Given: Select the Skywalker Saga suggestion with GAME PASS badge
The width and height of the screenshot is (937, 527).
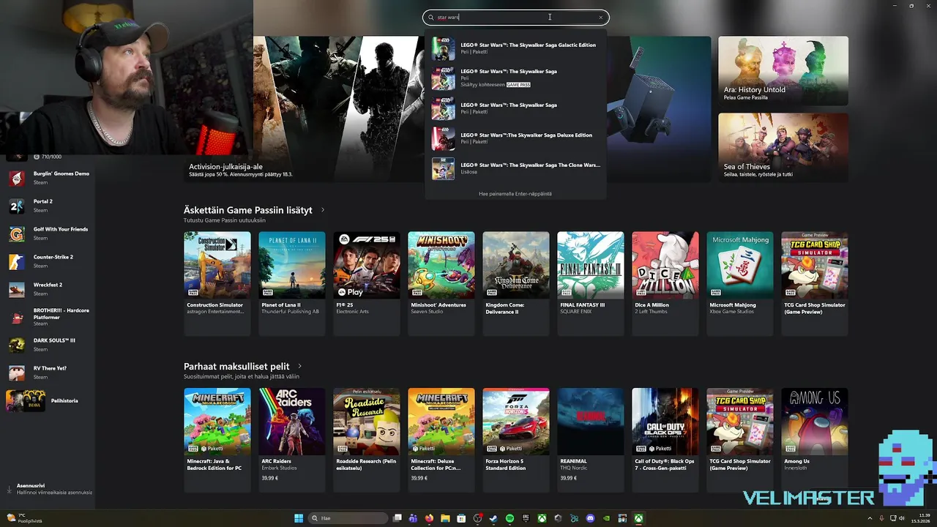Looking at the screenshot, I should point(515,78).
